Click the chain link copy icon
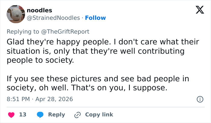Viewport: 211px width, 123px height. click(x=78, y=115)
